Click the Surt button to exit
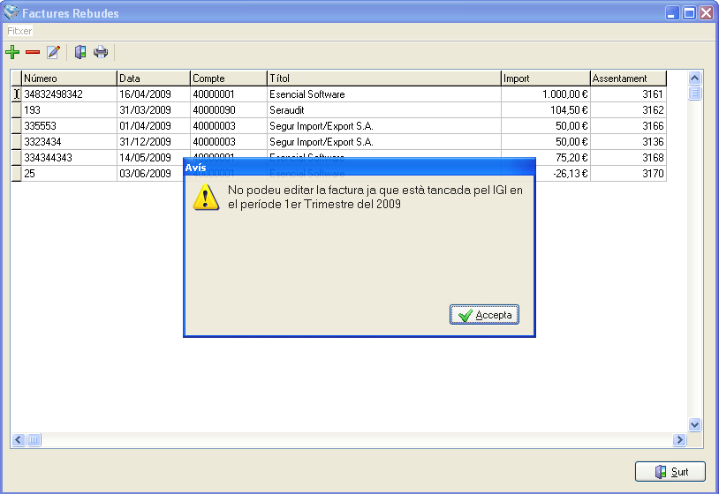Image resolution: width=719 pixels, height=494 pixels. [670, 472]
